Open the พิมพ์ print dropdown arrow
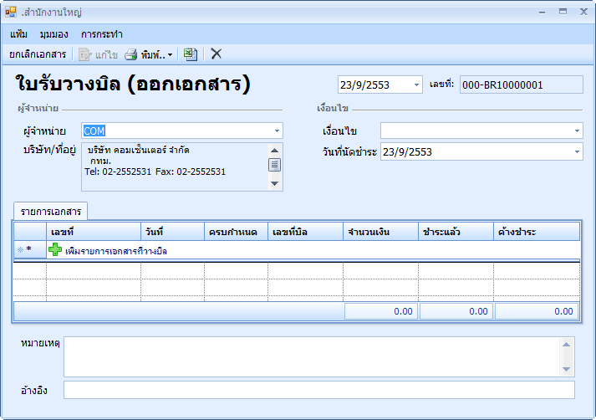Image resolution: width=596 pixels, height=420 pixels. 171,55
